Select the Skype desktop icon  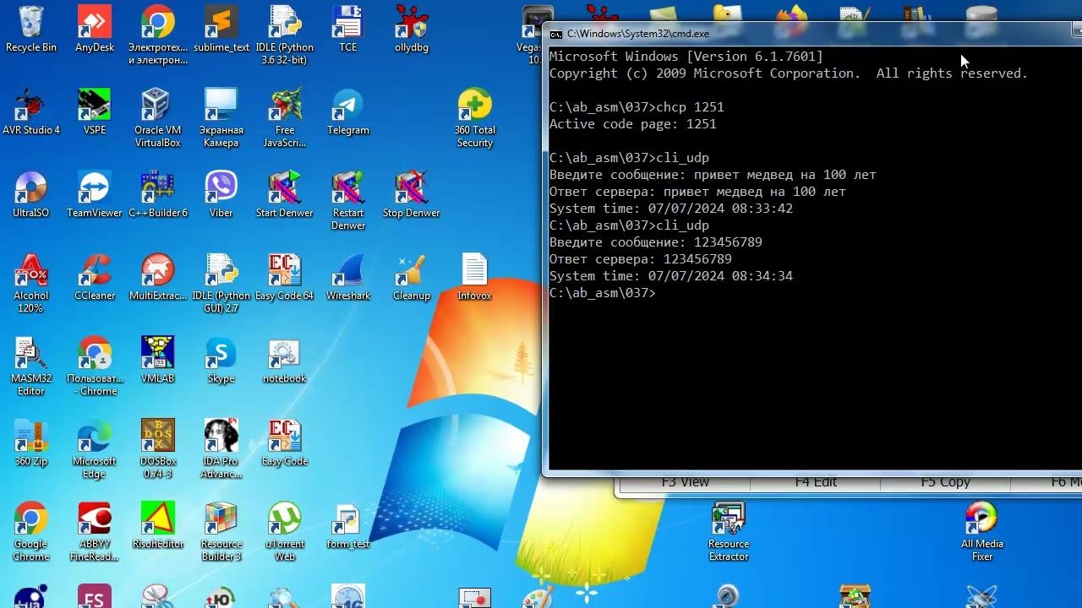click(221, 361)
